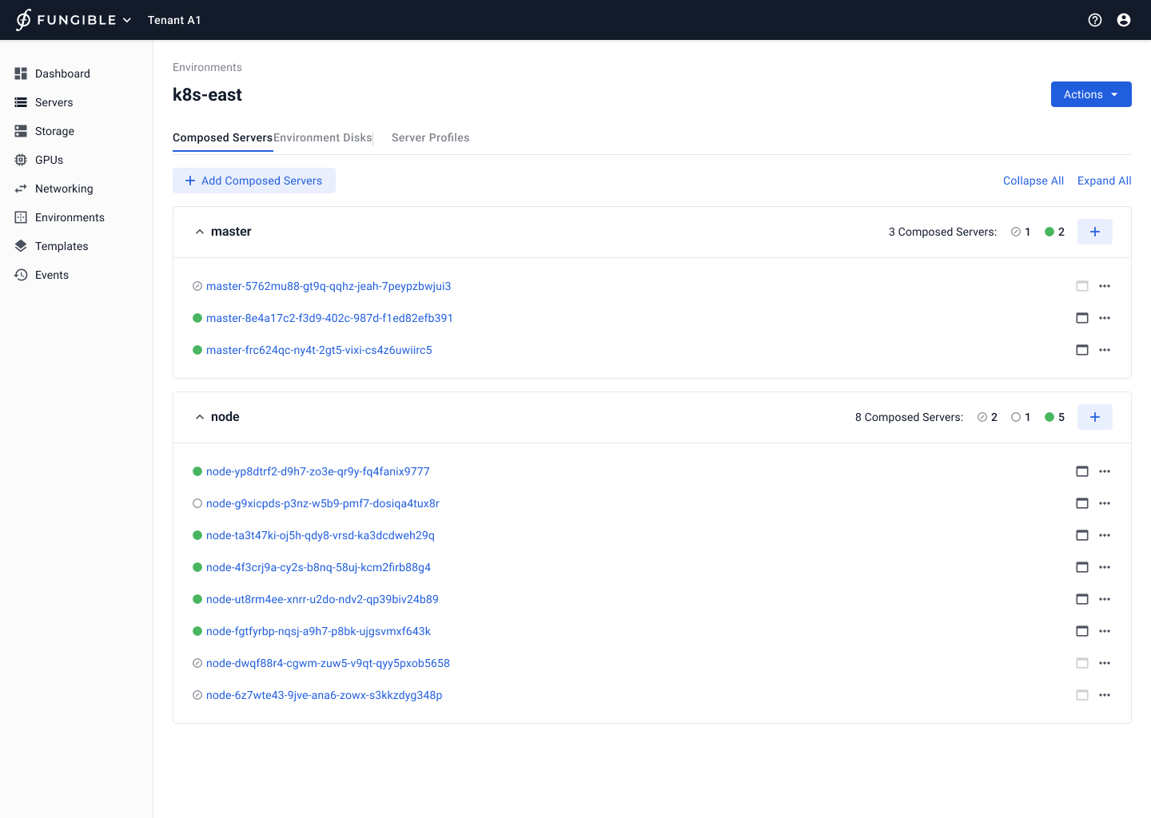Open three-dot menu for node-6z7wte43 server
Screen dimensions: 1151x818
(x=1105, y=695)
